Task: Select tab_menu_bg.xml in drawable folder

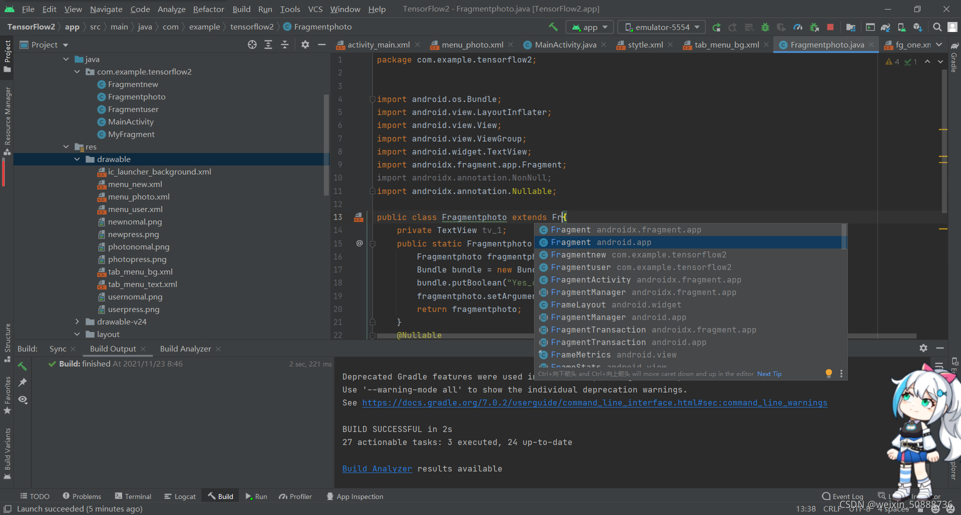Action: pyautogui.click(x=140, y=271)
